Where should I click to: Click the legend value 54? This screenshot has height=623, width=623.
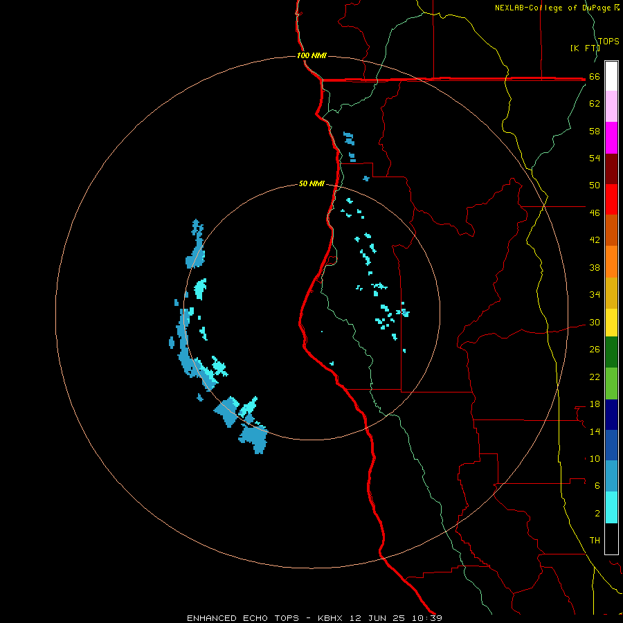[x=595, y=158]
